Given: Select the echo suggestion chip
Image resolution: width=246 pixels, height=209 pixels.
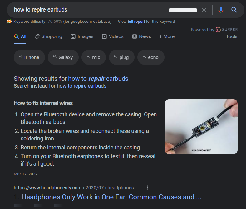Looking at the screenshot, I should click(151, 57).
